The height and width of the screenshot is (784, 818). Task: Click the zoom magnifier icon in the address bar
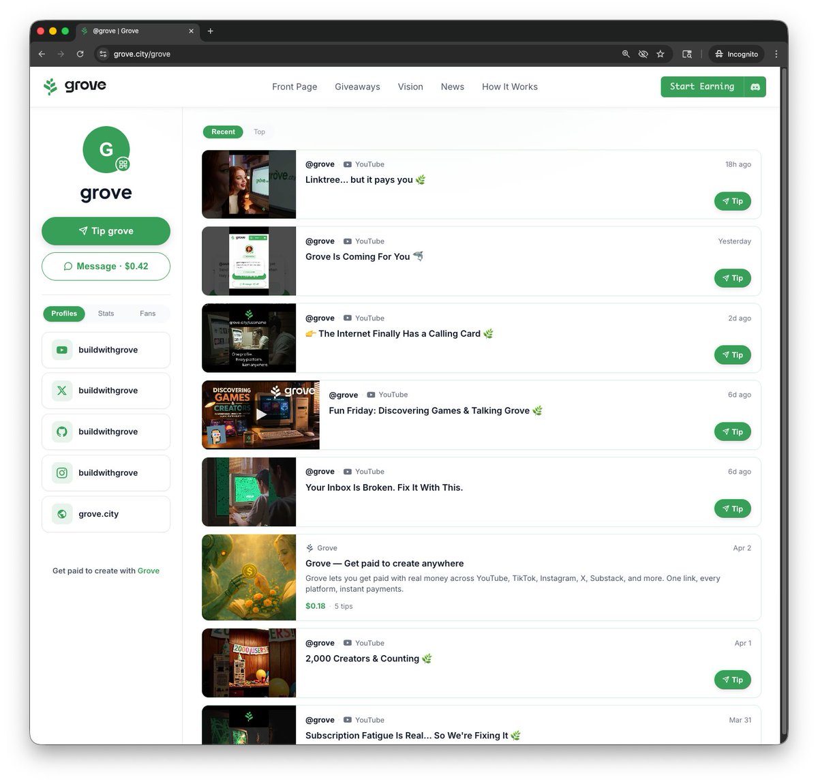tap(626, 54)
